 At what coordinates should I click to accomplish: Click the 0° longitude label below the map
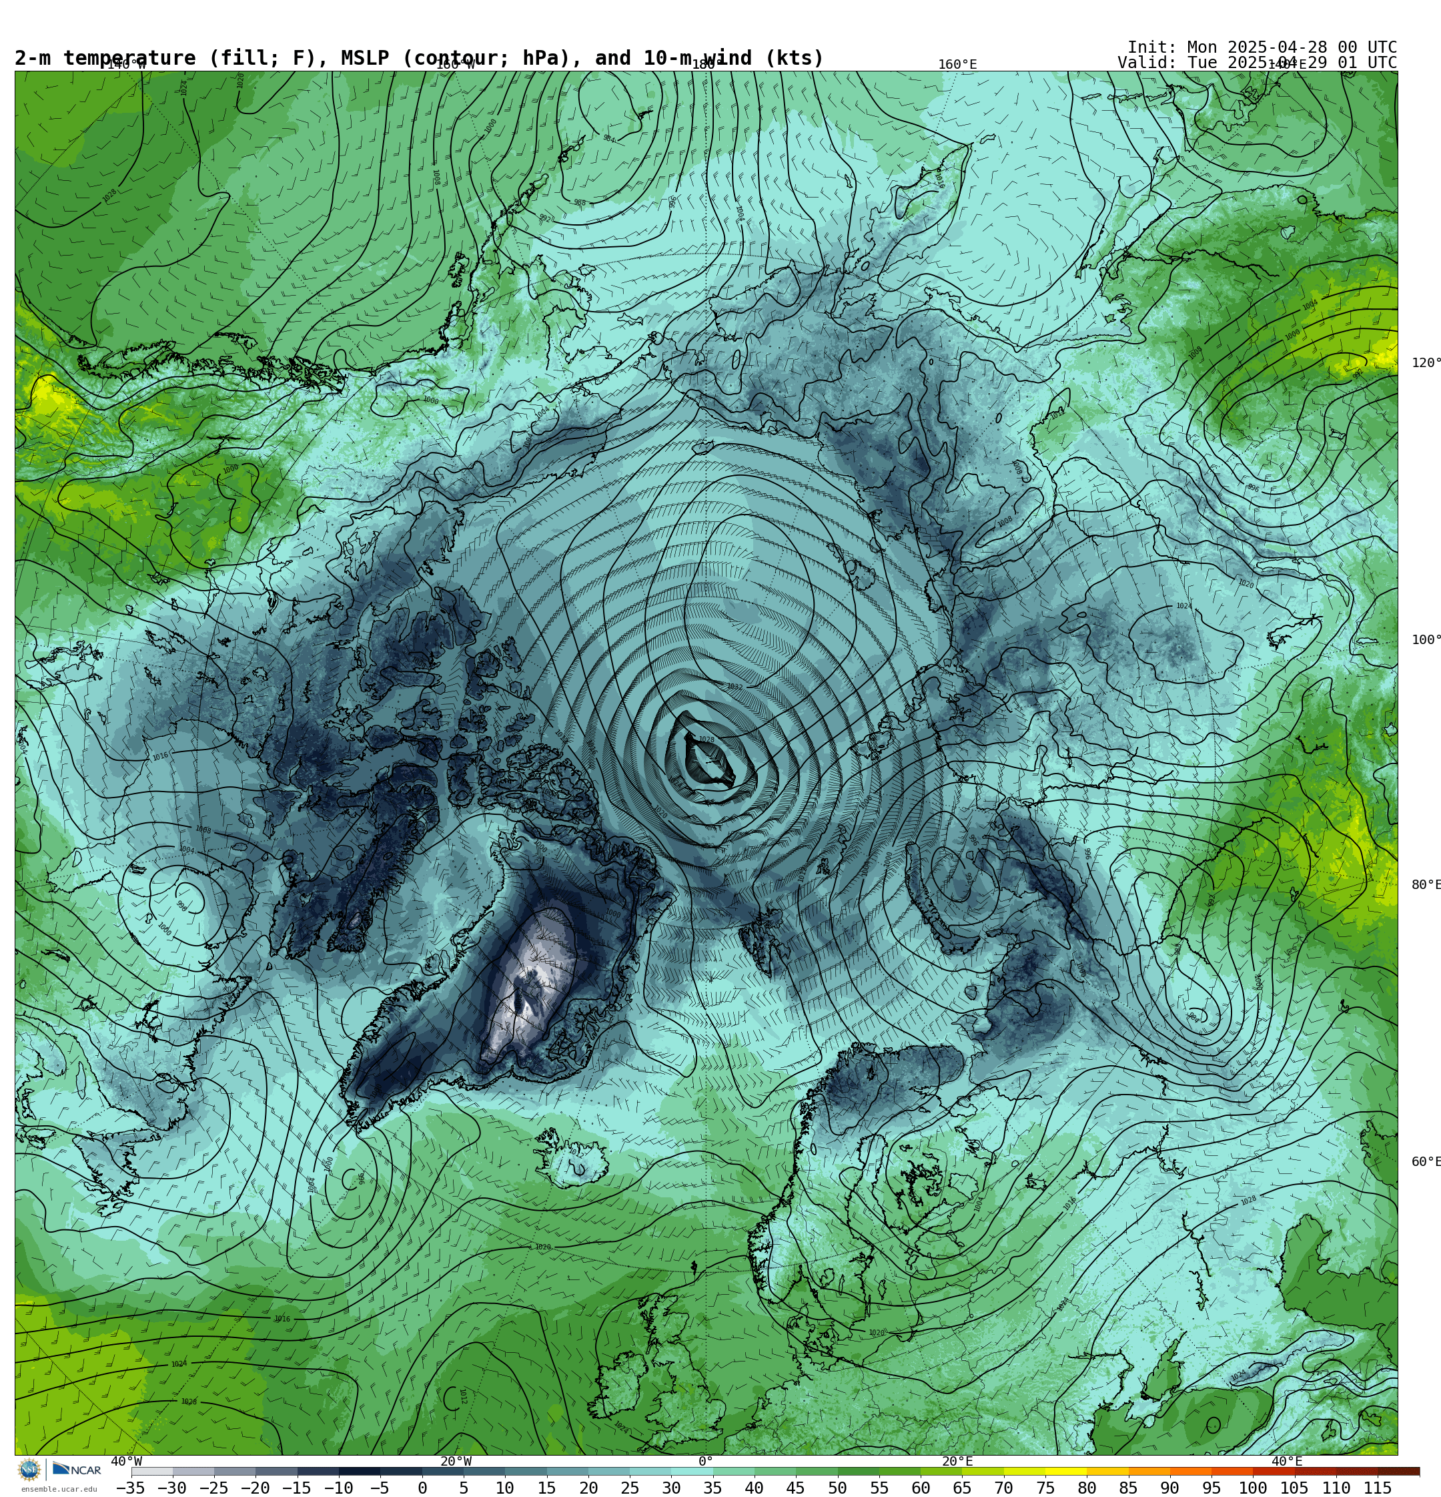[x=706, y=1461]
